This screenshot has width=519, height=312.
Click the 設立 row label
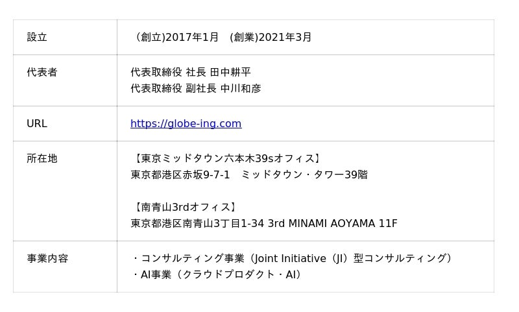click(x=37, y=38)
